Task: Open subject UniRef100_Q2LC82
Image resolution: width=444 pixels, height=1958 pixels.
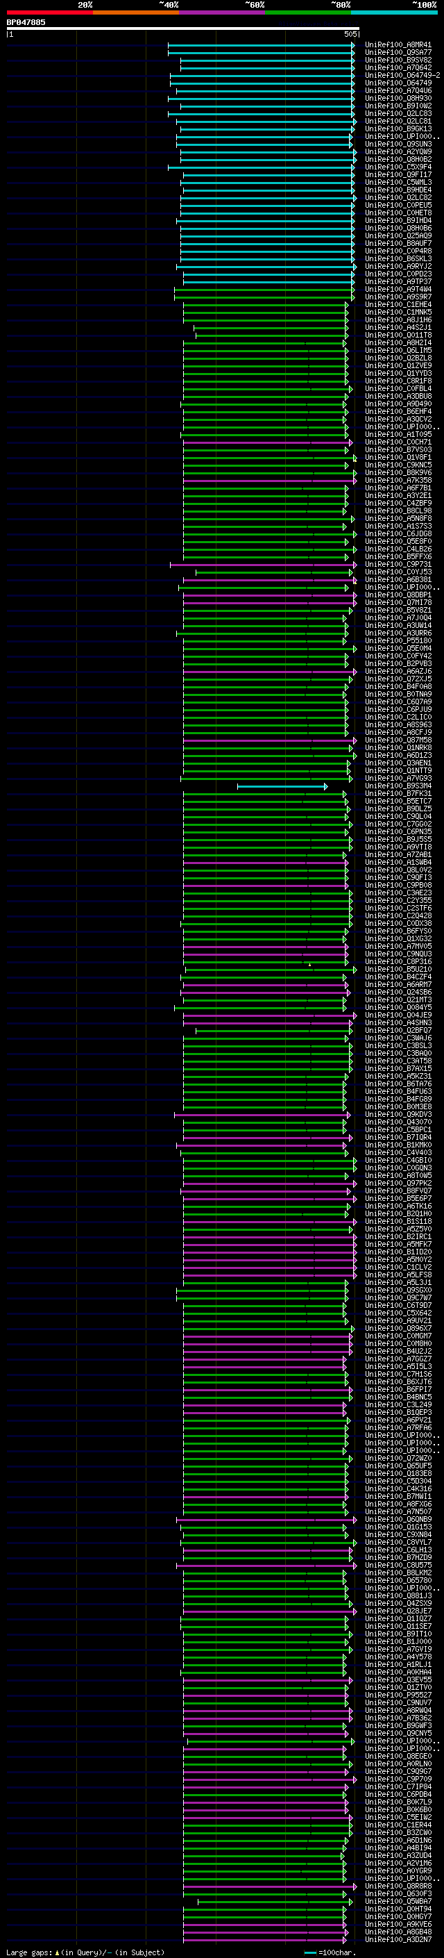Action: (398, 198)
